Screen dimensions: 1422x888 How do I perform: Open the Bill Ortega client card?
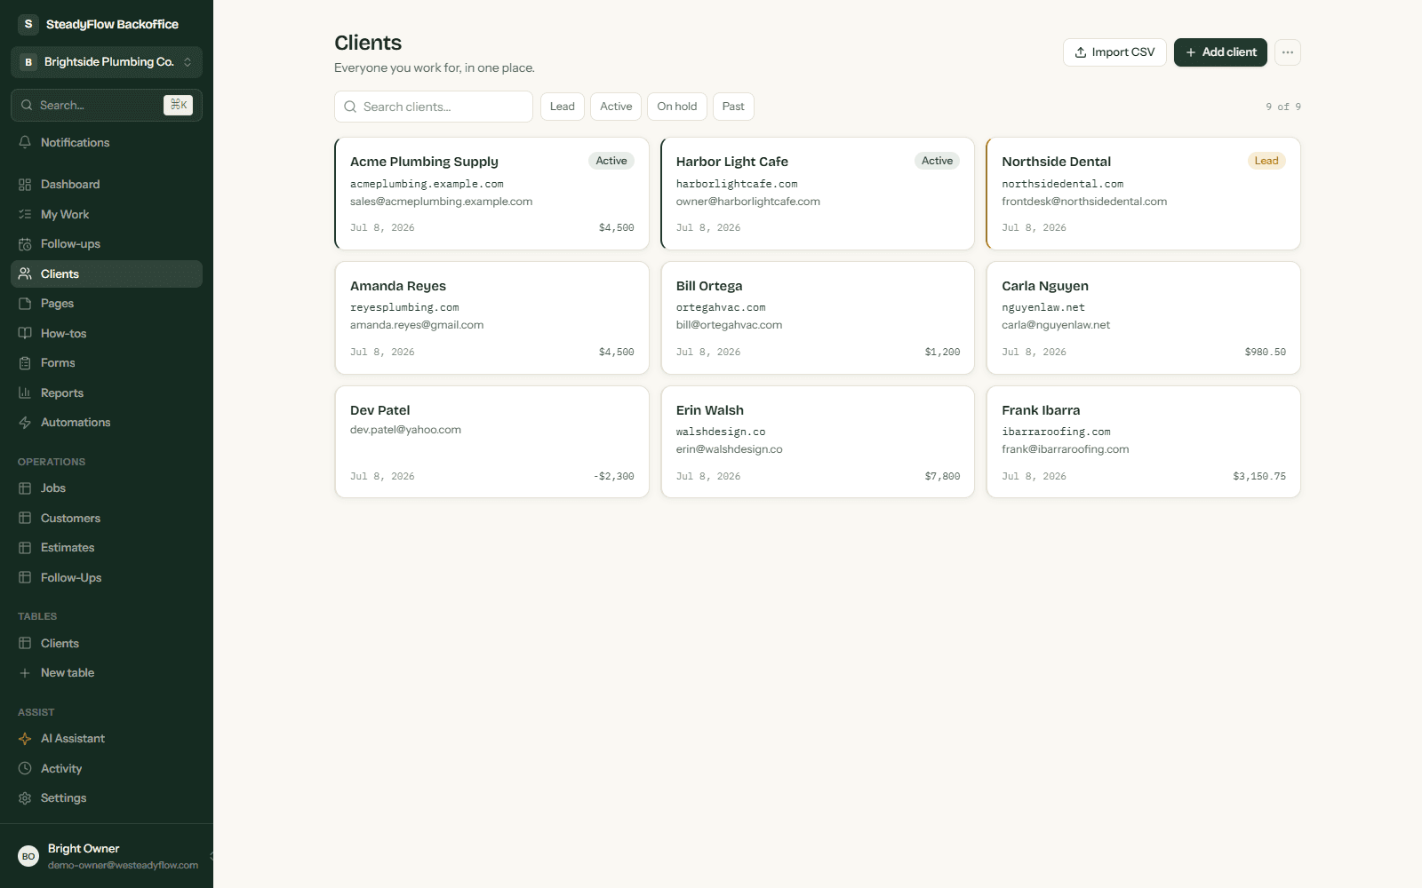(x=818, y=318)
